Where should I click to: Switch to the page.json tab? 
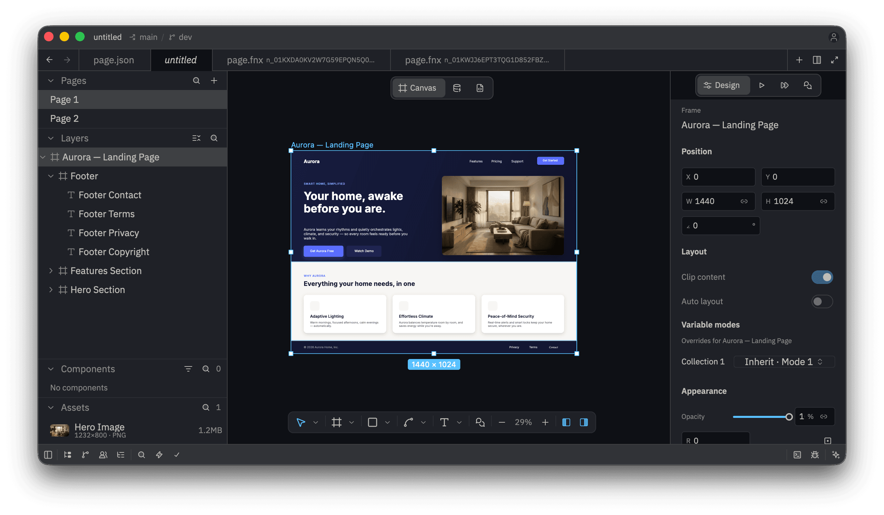(x=114, y=60)
